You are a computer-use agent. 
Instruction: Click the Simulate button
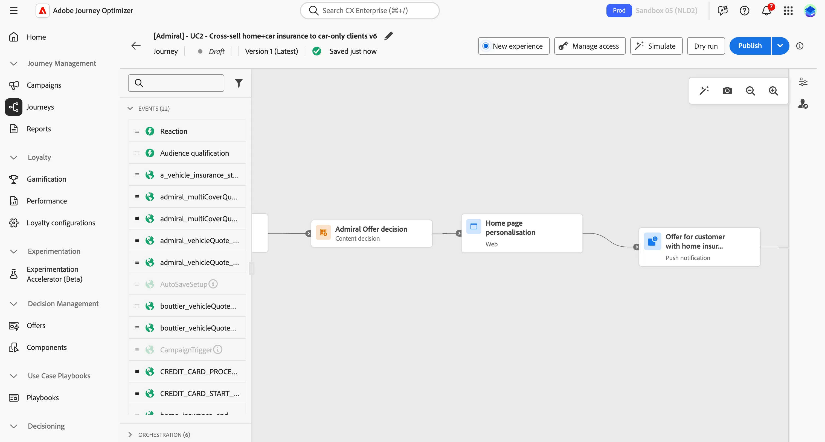coord(656,46)
